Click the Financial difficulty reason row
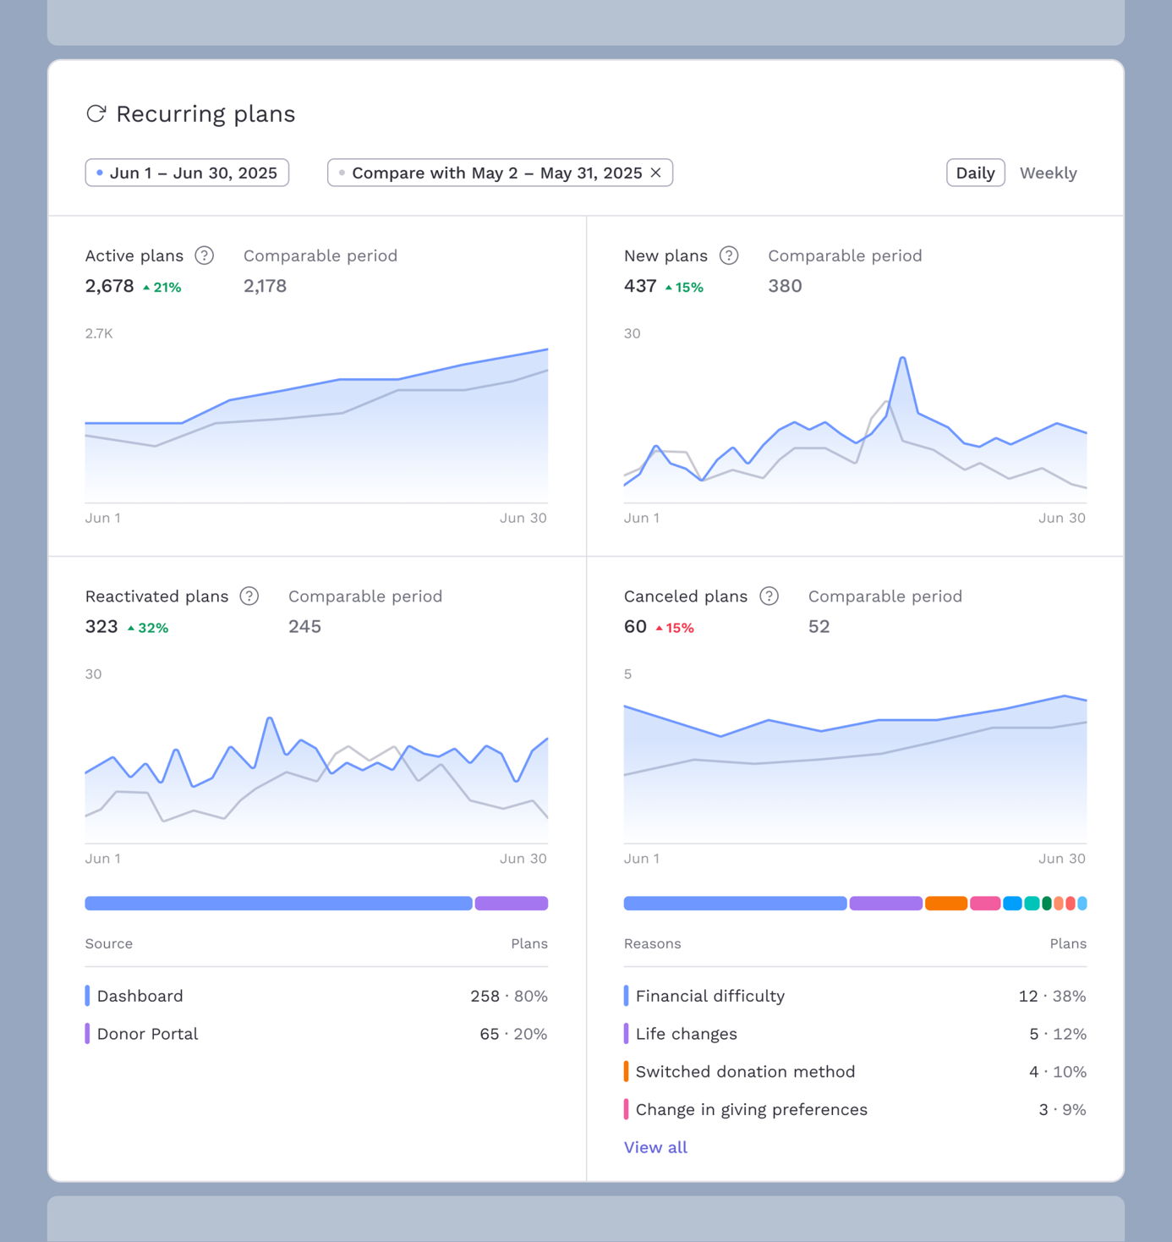The image size is (1172, 1242). [x=854, y=996]
